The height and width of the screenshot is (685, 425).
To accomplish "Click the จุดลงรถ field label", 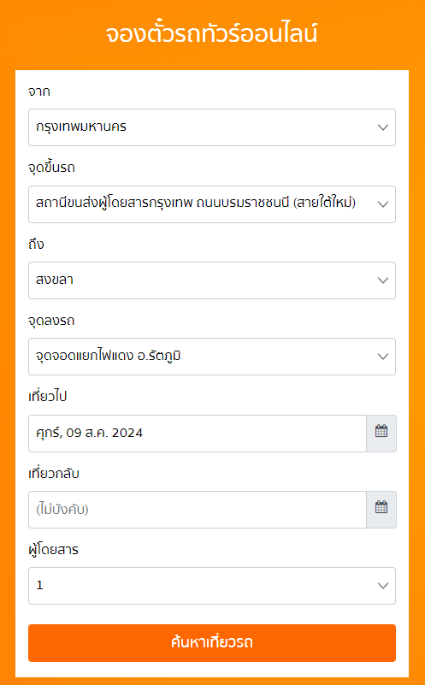I will tap(51, 321).
